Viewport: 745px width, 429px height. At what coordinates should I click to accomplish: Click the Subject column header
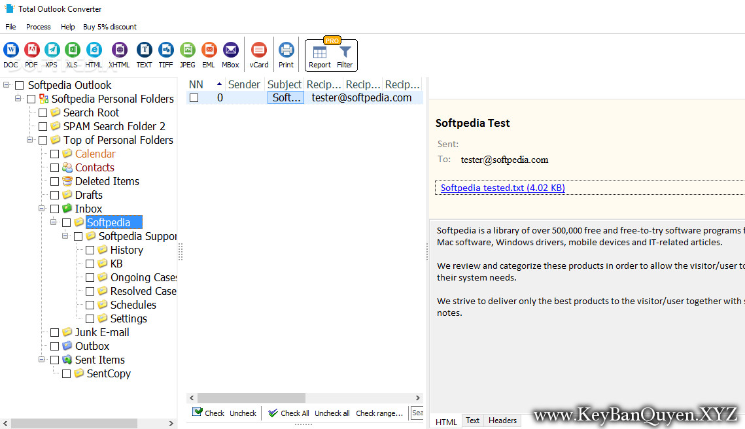[284, 84]
